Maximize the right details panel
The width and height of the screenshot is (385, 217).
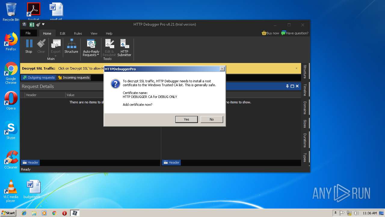pyautogui.click(x=292, y=86)
